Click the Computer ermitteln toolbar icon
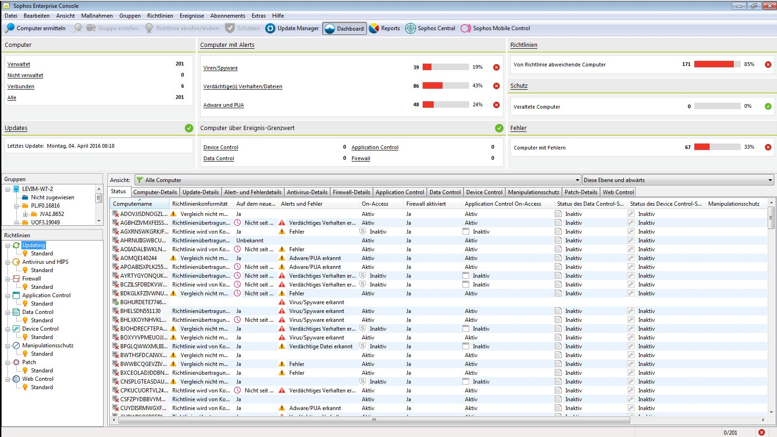777x437 pixels. pos(9,28)
